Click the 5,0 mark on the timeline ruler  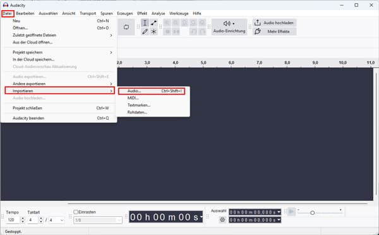point(203,62)
